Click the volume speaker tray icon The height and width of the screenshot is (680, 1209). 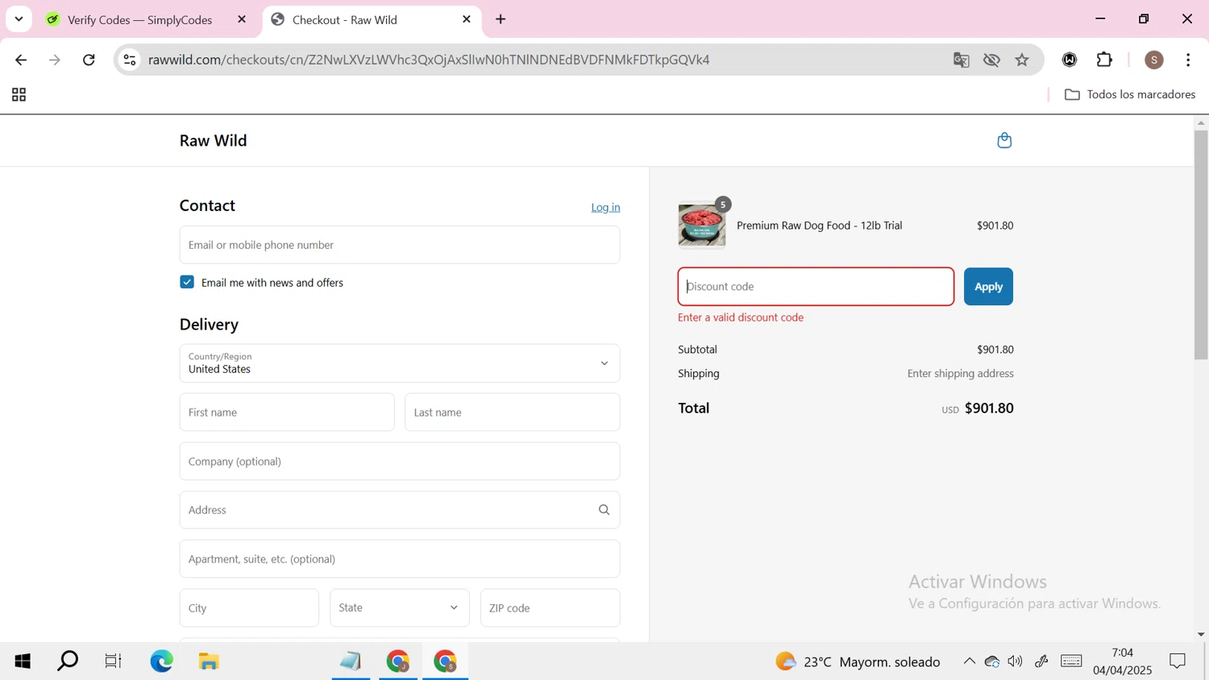tap(1016, 661)
